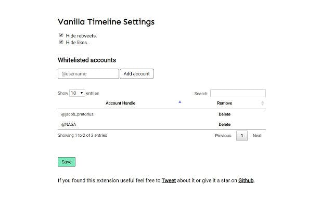Open the Tweet link
Viewport: 333px width, 208px height.
[x=169, y=180]
